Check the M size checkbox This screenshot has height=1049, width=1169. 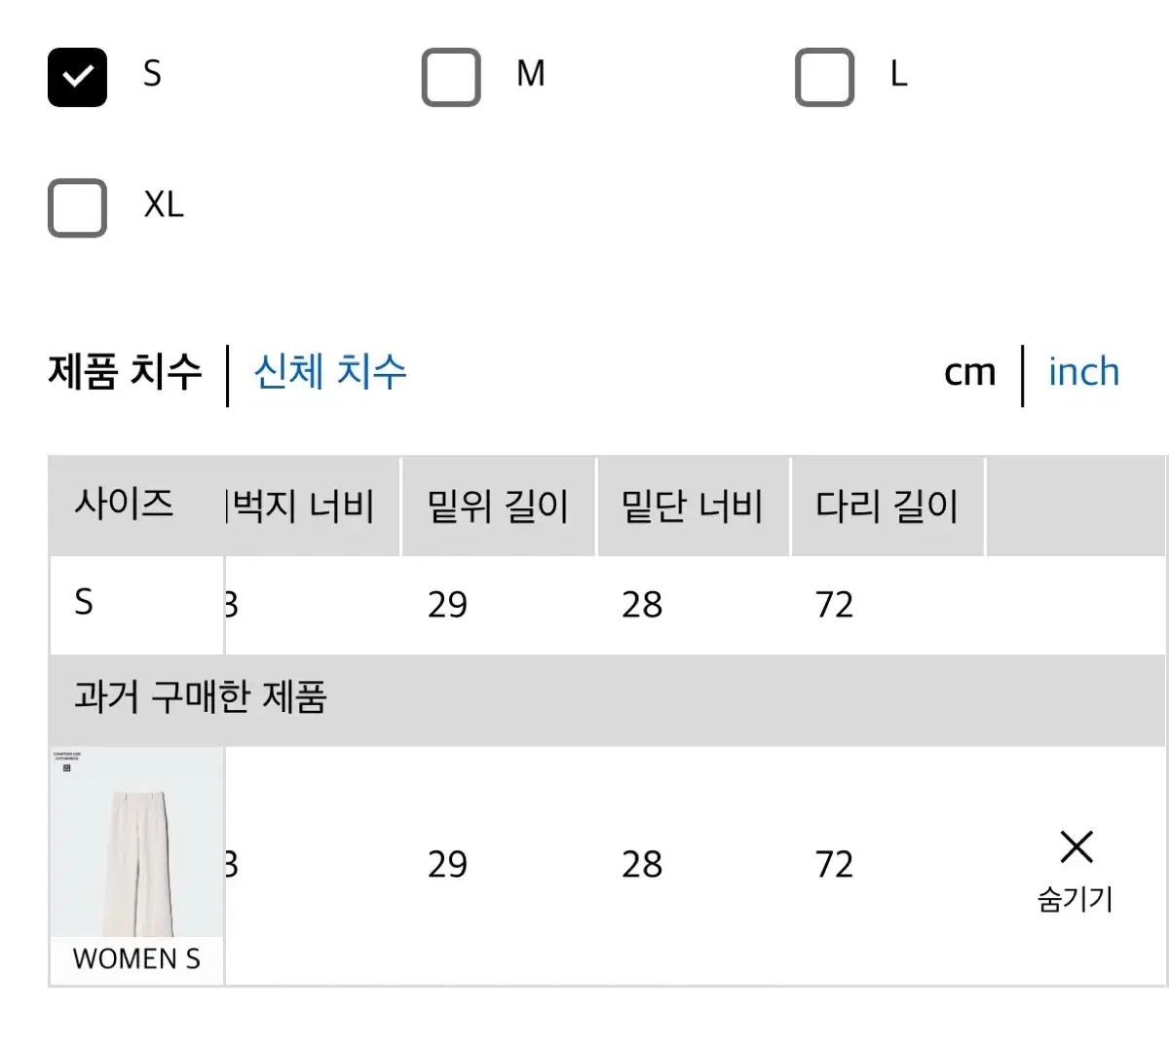click(x=451, y=77)
